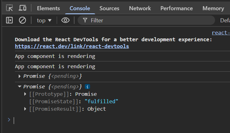
Task: Open the Performance tab
Action: pyautogui.click(x=176, y=8)
